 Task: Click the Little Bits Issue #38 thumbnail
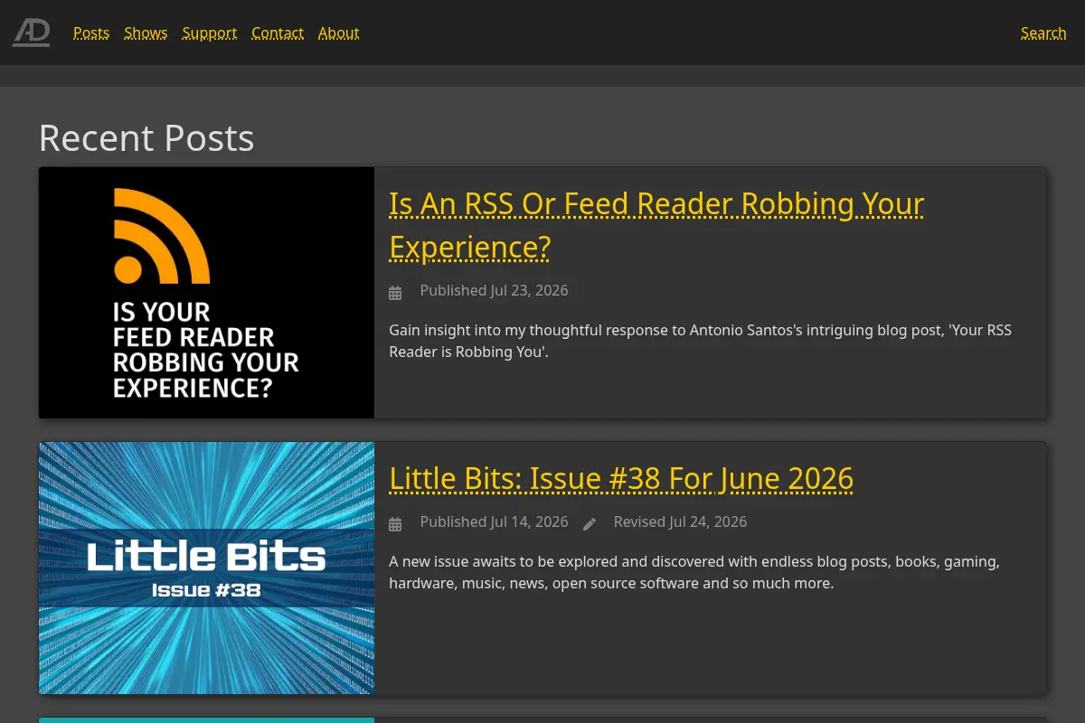pos(206,568)
